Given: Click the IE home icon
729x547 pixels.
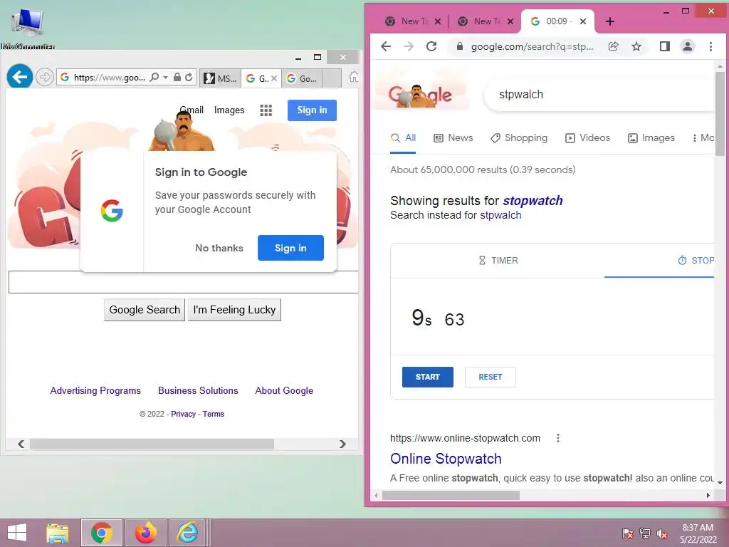Looking at the screenshot, I should [353, 77].
